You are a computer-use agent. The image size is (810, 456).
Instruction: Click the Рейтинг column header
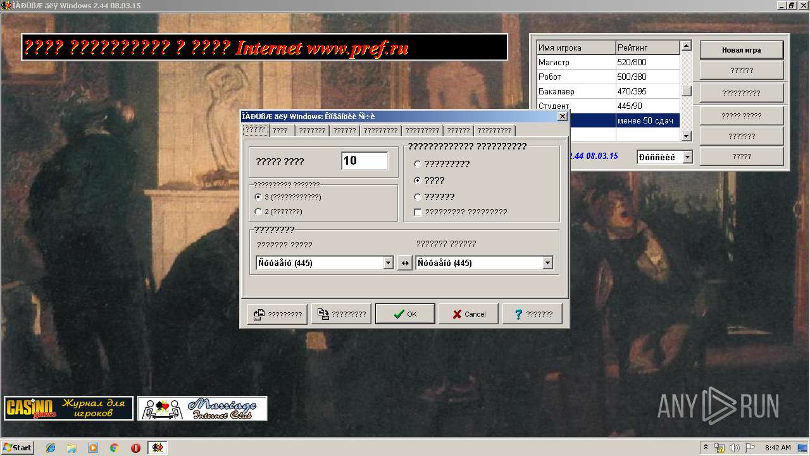(x=648, y=47)
